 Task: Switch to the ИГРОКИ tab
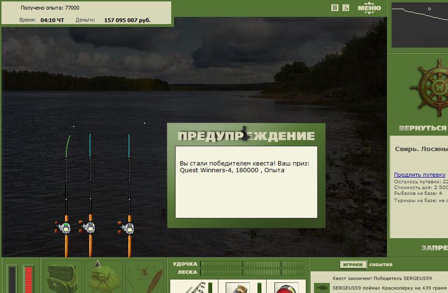tap(353, 264)
